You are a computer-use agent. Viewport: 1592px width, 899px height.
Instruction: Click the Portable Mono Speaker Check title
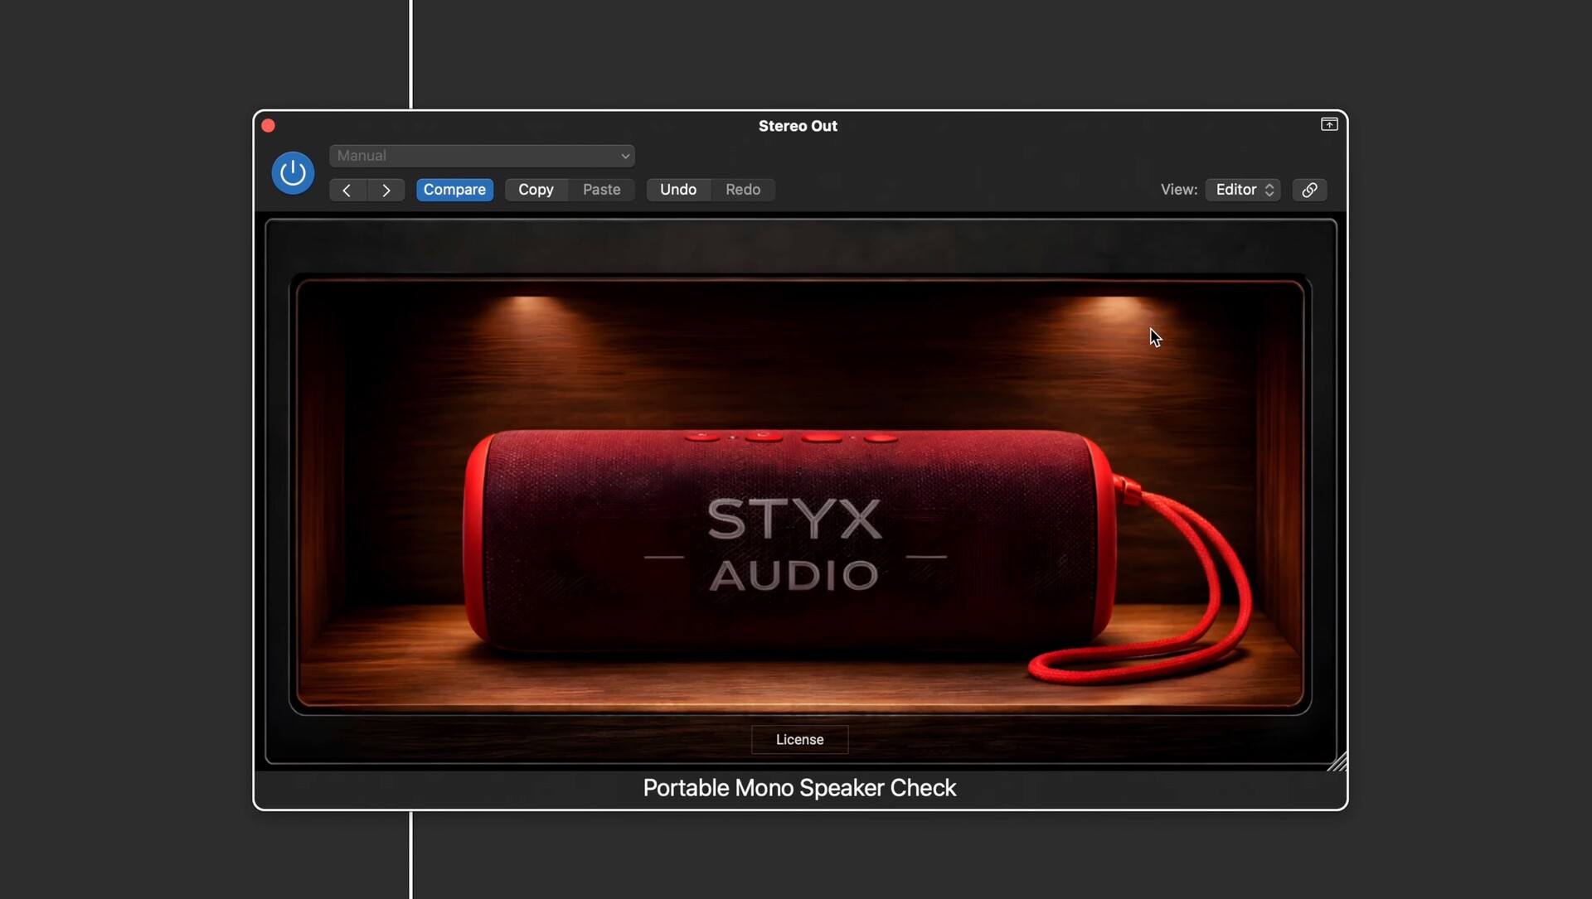[799, 788]
